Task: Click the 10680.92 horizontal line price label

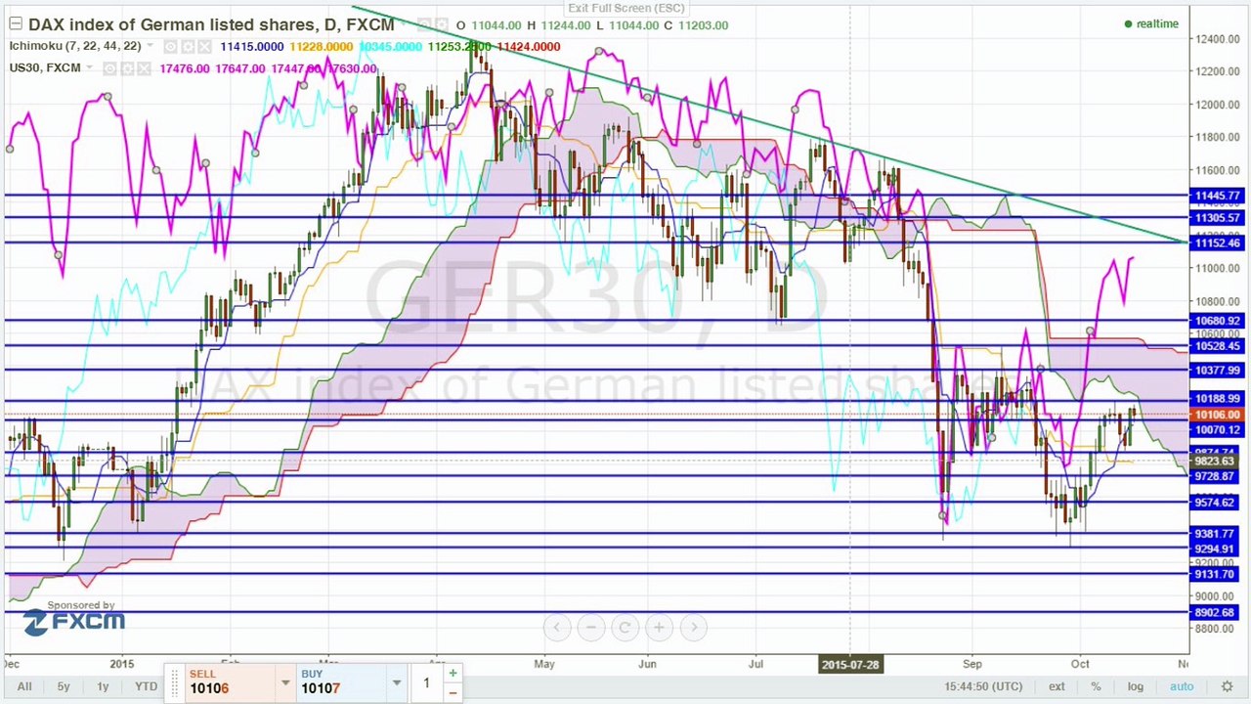Action: (x=1217, y=321)
